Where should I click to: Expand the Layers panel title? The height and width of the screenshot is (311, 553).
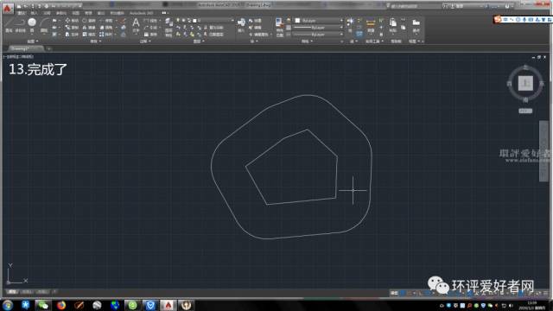(x=198, y=41)
